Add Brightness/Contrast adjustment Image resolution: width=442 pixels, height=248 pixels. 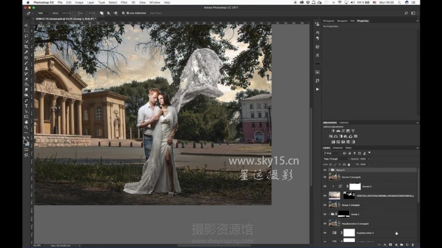[x=333, y=131]
